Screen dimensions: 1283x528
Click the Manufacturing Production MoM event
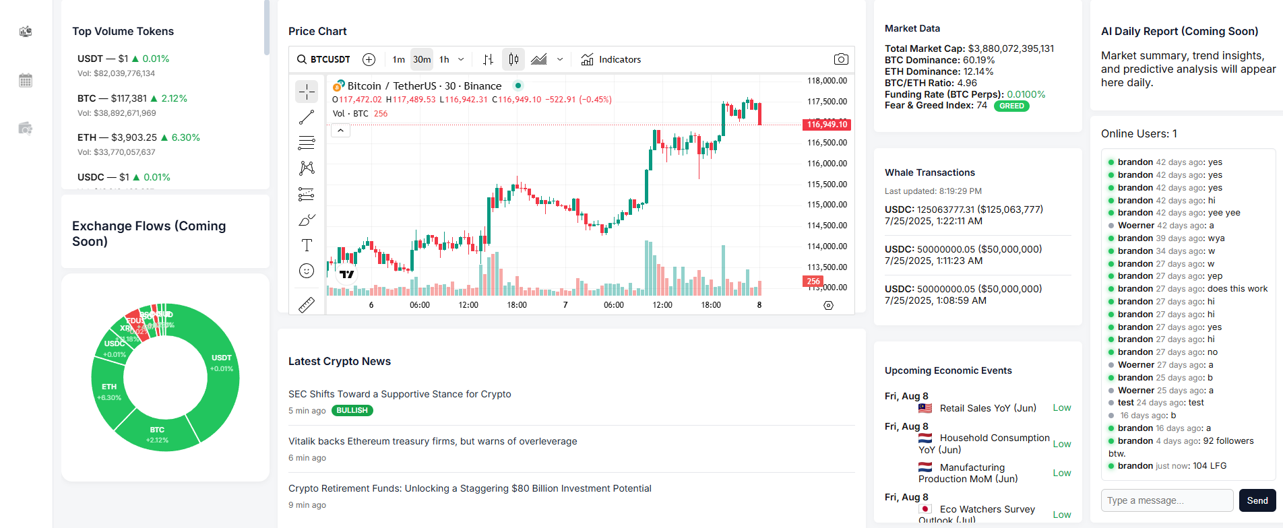[x=968, y=473]
